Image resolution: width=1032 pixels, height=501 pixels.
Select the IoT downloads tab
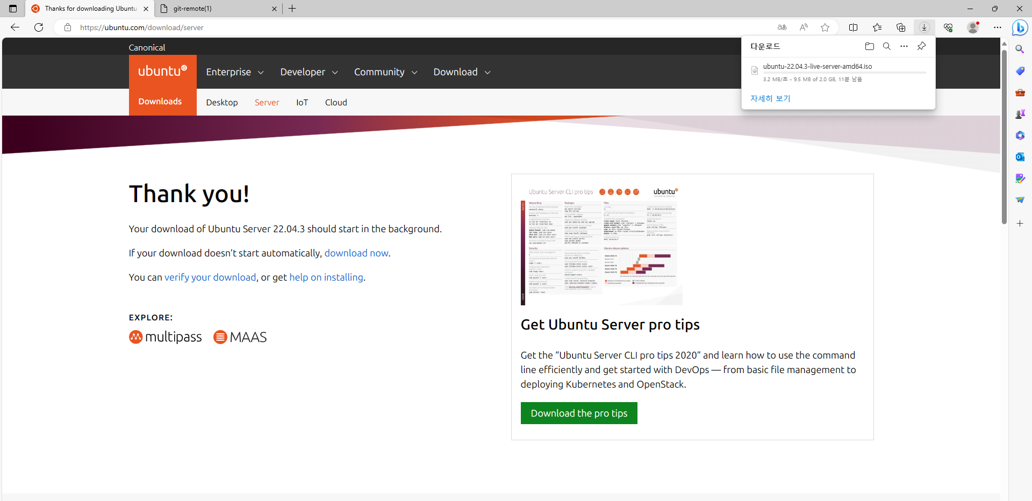302,102
